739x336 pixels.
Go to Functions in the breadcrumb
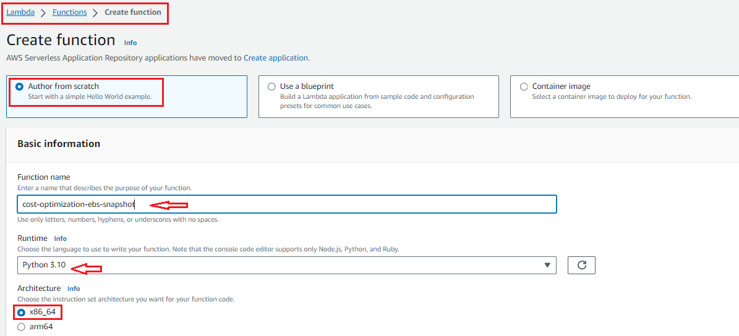(70, 12)
